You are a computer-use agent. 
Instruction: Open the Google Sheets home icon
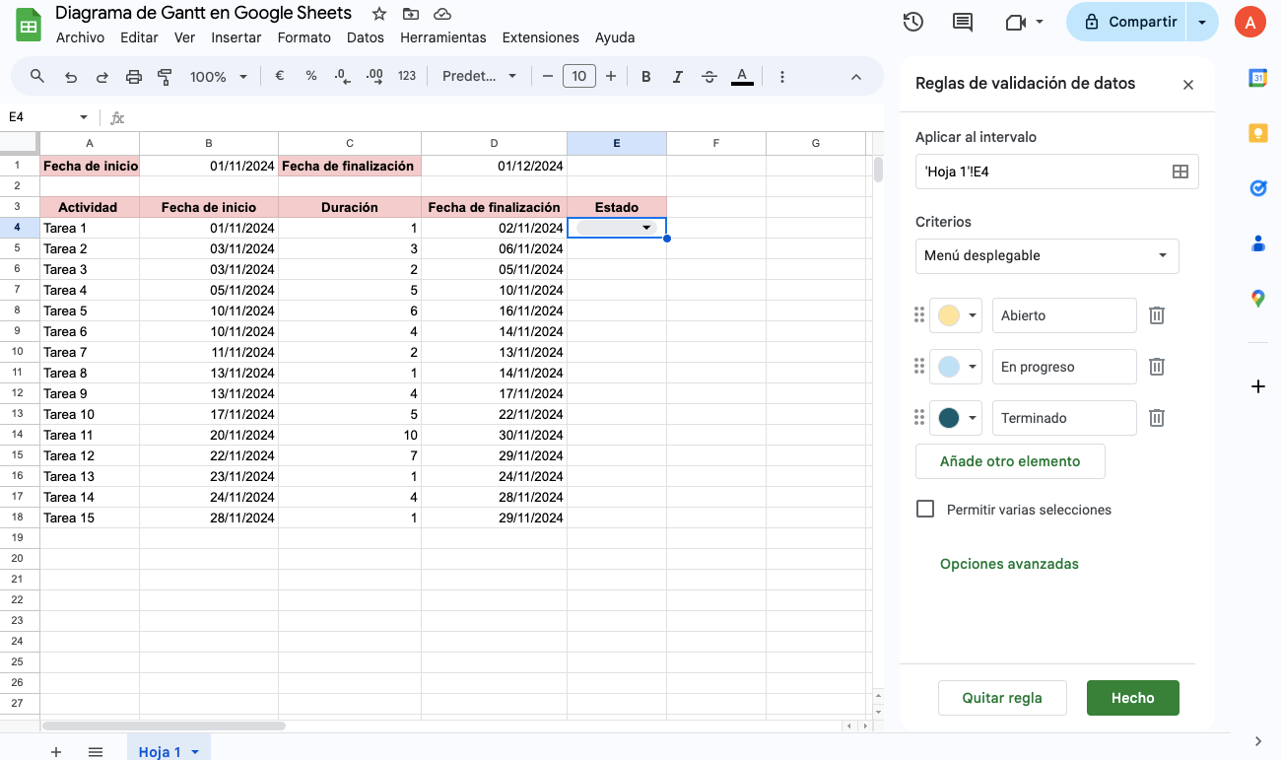pos(28,25)
